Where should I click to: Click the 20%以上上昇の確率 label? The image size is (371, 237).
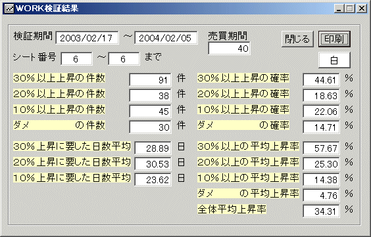243,94
